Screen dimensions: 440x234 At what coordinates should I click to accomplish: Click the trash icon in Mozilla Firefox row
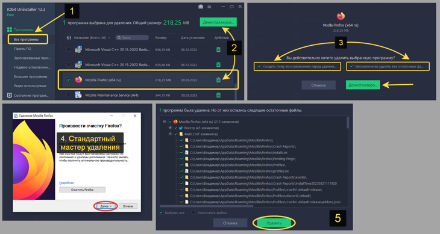point(218,80)
